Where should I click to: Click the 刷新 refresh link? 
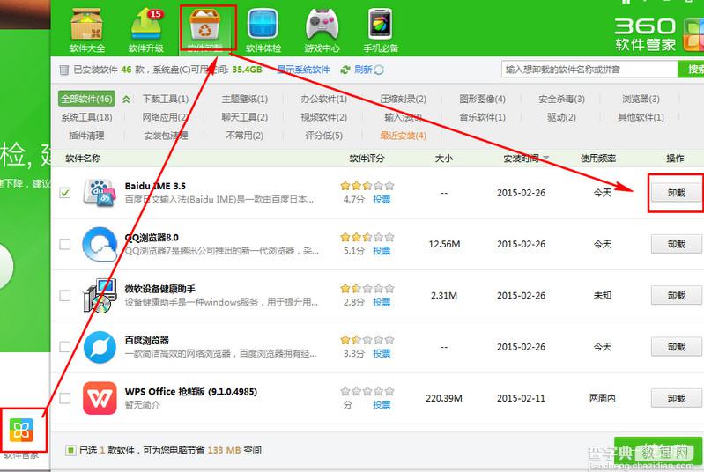(363, 70)
